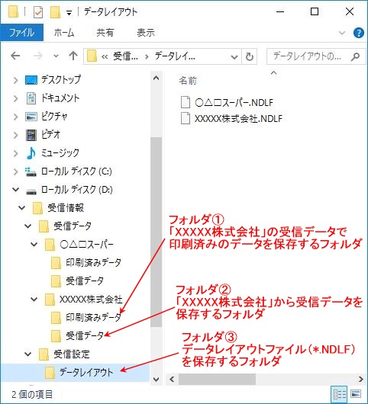Click the search magnifier icon
Screen dimensions: 368x404
coord(355,56)
